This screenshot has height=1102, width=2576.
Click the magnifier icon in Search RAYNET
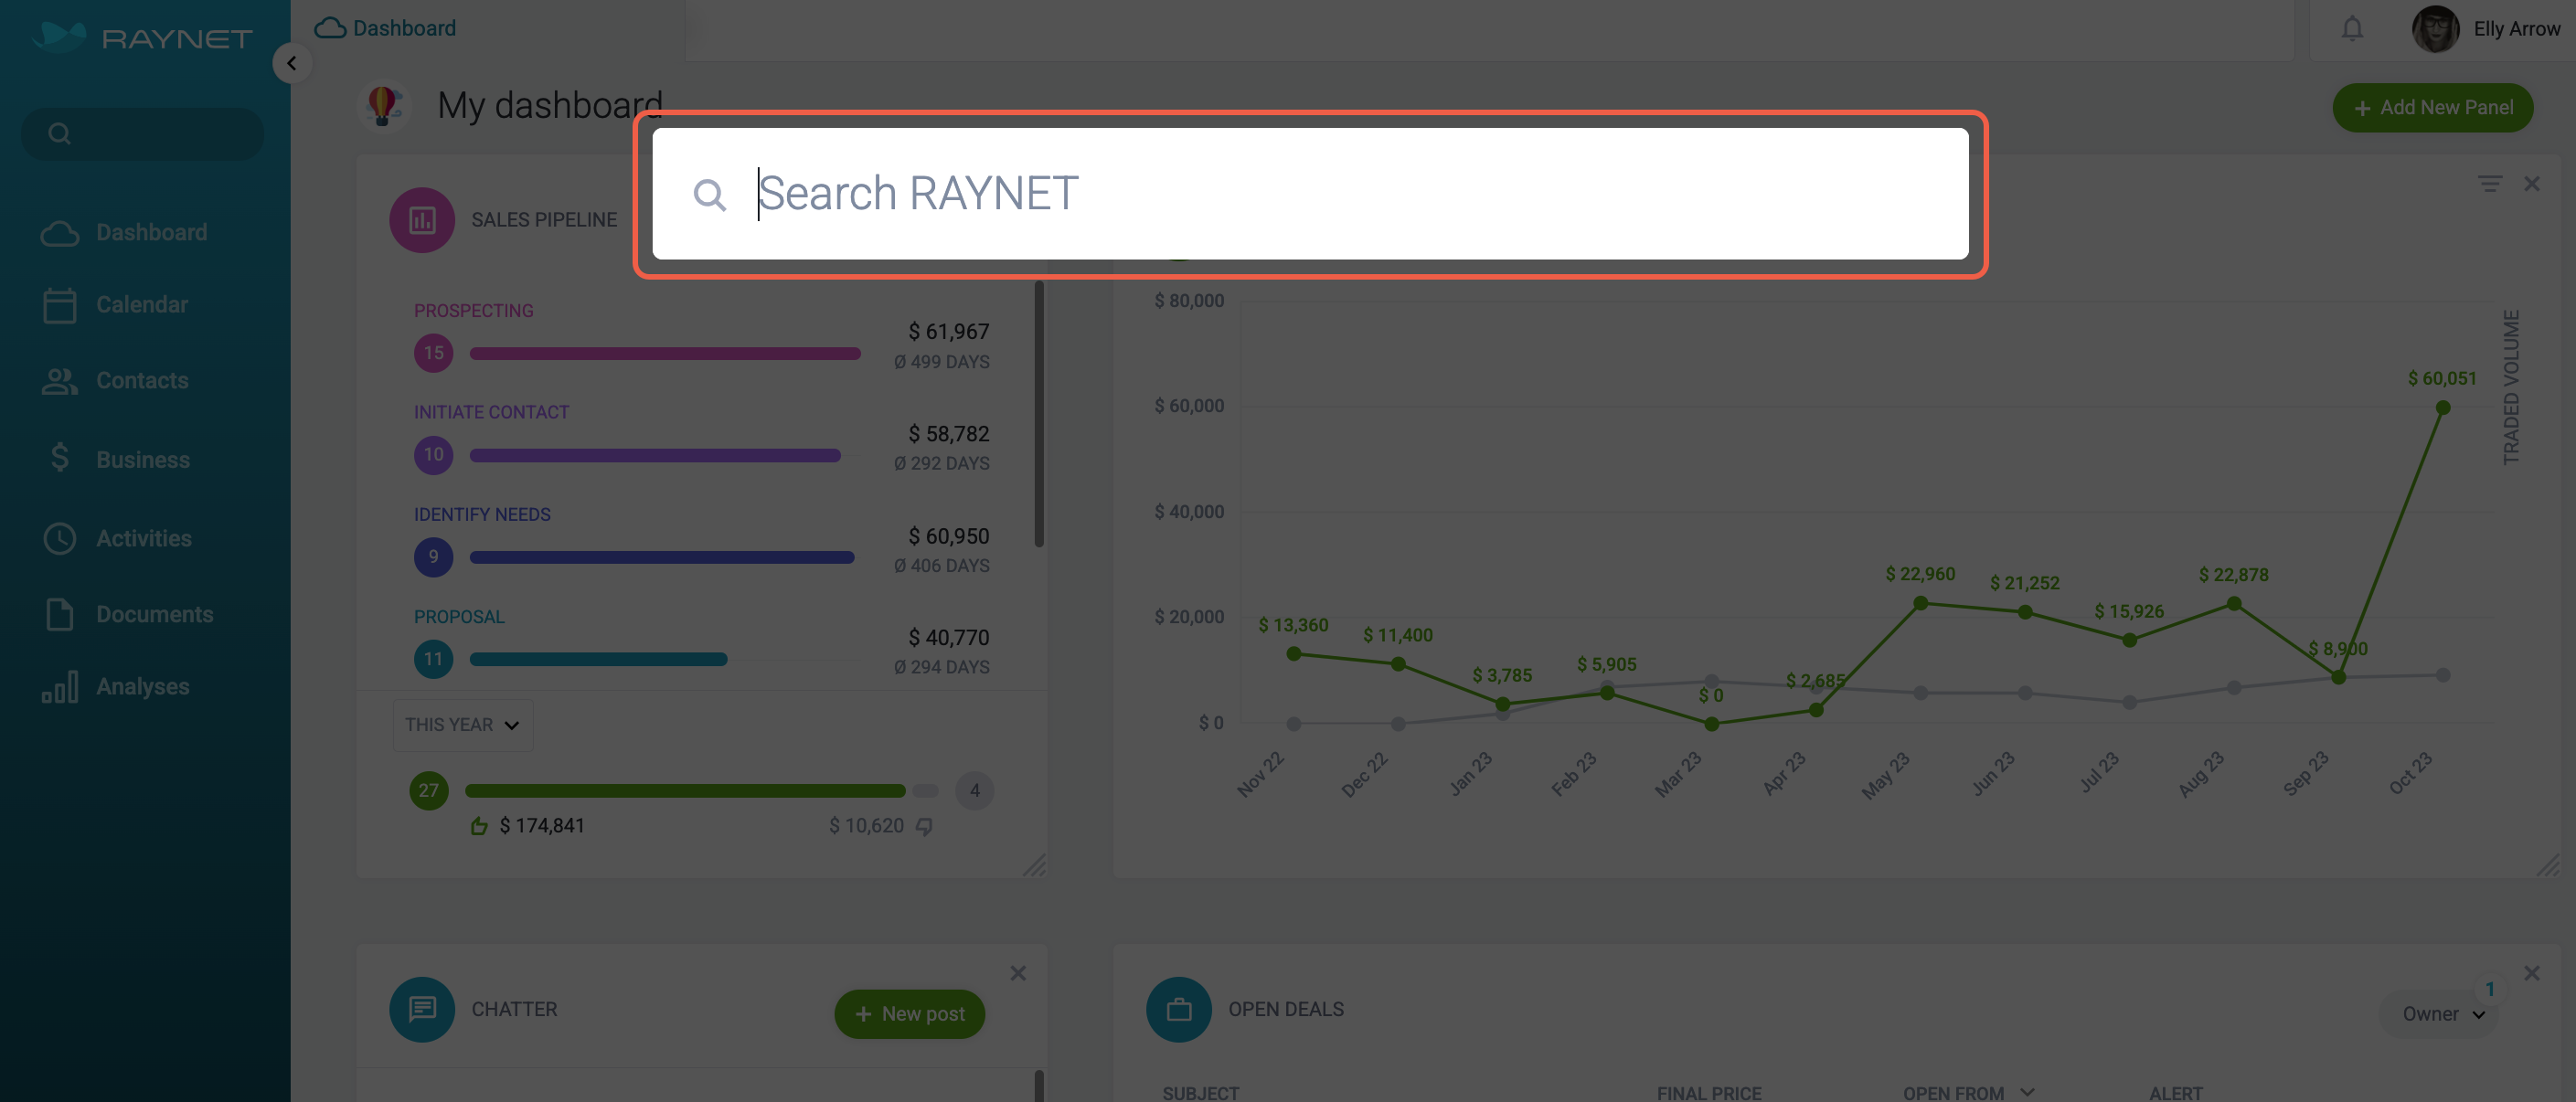(709, 194)
